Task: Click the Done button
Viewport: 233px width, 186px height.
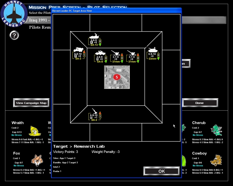Action: (200, 103)
